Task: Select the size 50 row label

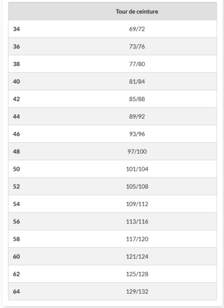Action: [16, 169]
